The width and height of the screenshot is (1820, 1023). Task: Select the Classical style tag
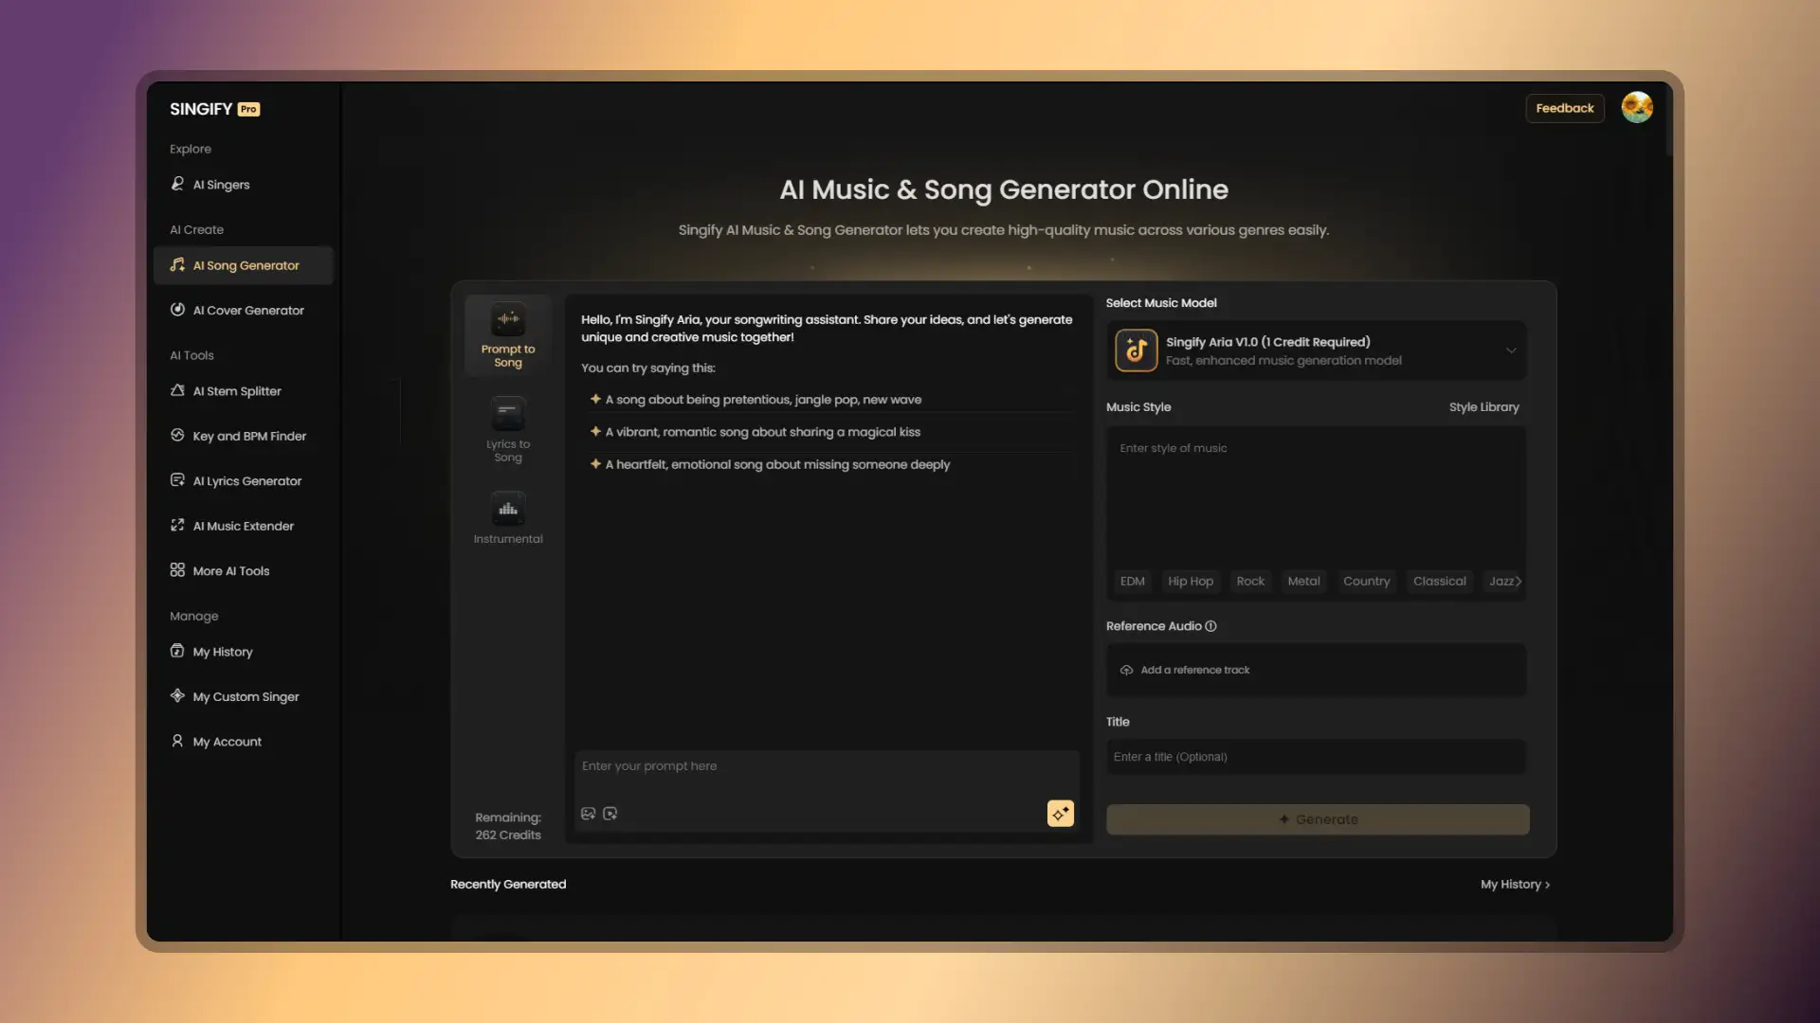[x=1439, y=582]
